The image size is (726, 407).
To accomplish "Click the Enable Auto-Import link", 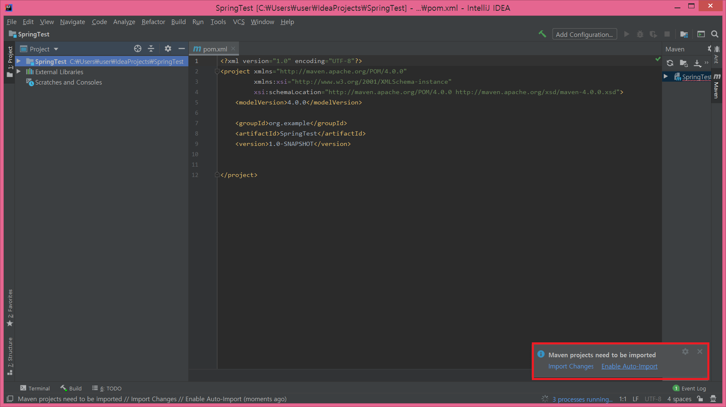I will tap(629, 366).
